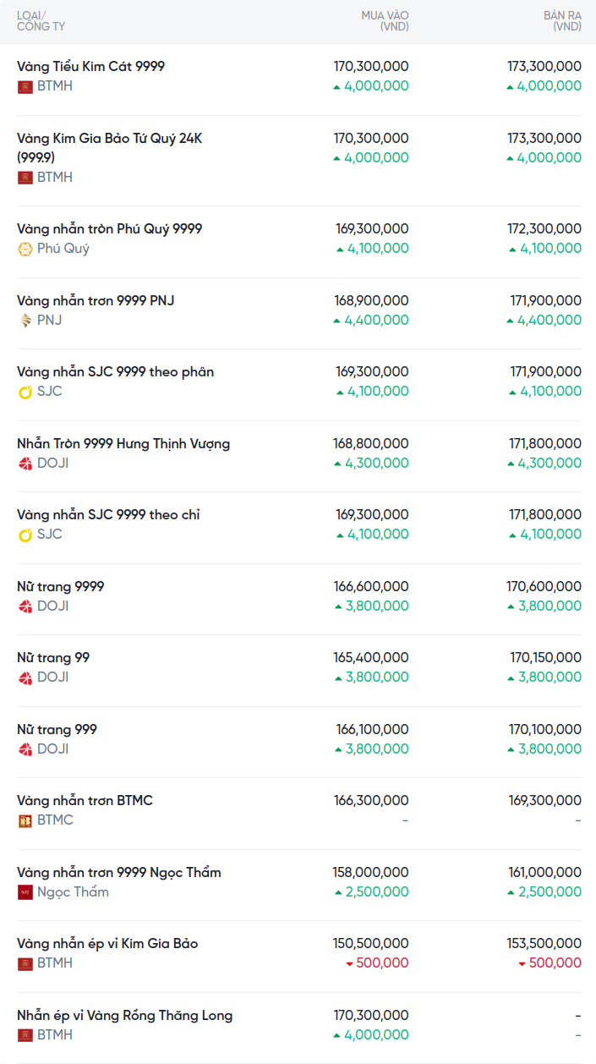
Task: Click the BTMH logo under Vàng Tiểu Kim Cát 9999
Action: coord(25,86)
